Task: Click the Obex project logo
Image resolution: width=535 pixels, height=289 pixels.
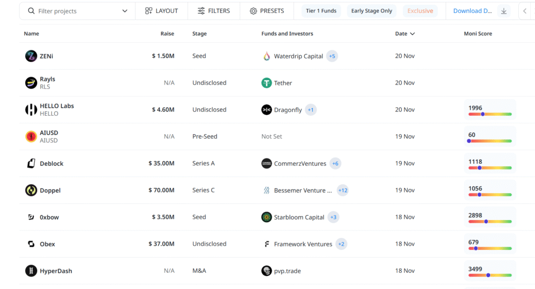Action: (31, 244)
